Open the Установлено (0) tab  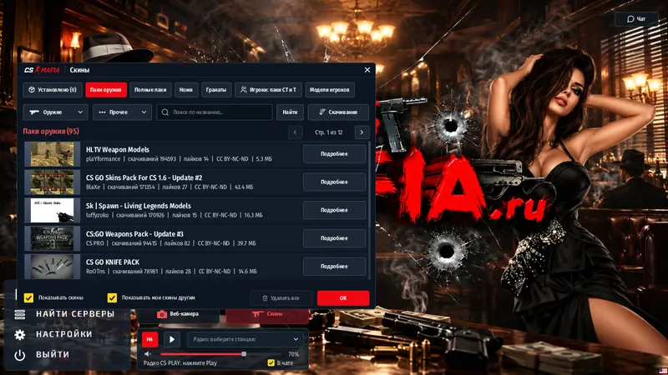[53, 90]
